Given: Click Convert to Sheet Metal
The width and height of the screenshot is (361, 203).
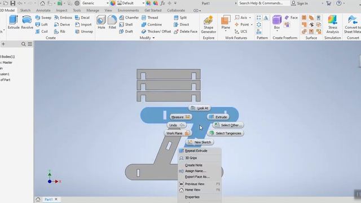Looking at the screenshot, I should click(x=353, y=25).
